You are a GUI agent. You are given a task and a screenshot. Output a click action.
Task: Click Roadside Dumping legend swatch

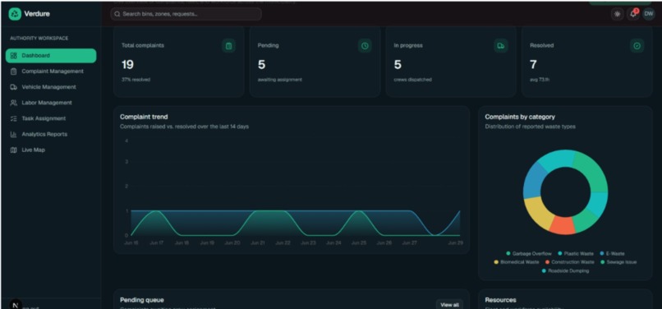(x=544, y=271)
